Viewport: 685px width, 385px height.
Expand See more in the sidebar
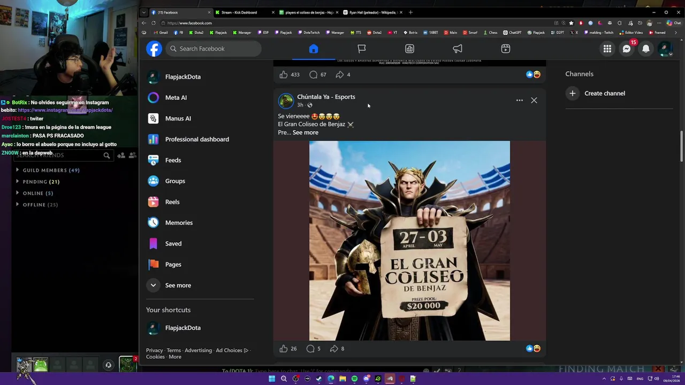tap(200, 285)
